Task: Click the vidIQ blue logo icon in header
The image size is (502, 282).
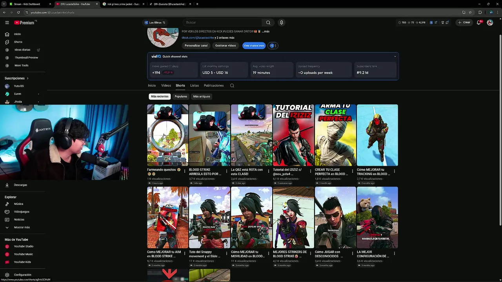Action: 431,23
